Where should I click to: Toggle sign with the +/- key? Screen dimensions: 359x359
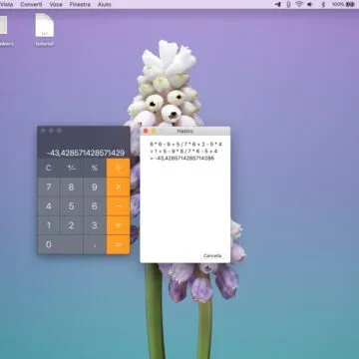(72, 168)
